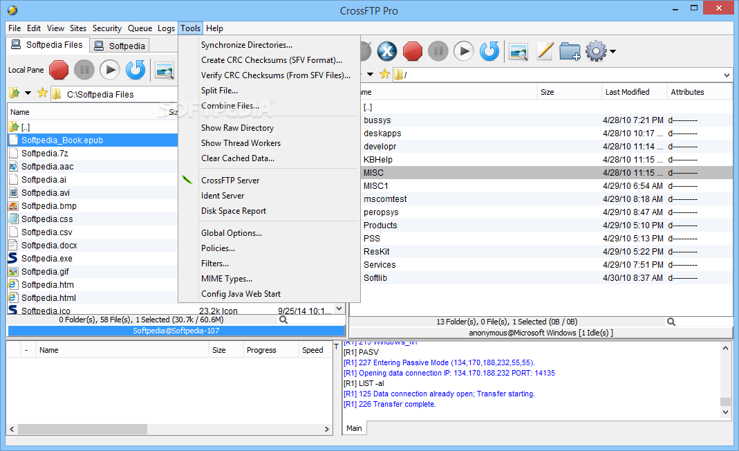Image resolution: width=739 pixels, height=451 pixels.
Task: Refresh the local pane listing
Action: click(135, 70)
